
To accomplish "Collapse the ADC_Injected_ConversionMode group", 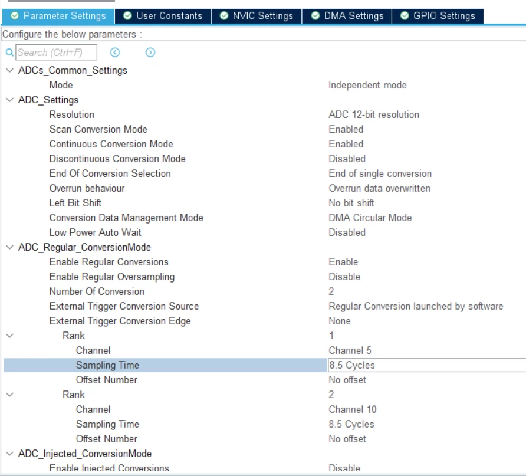I will click(x=10, y=454).
